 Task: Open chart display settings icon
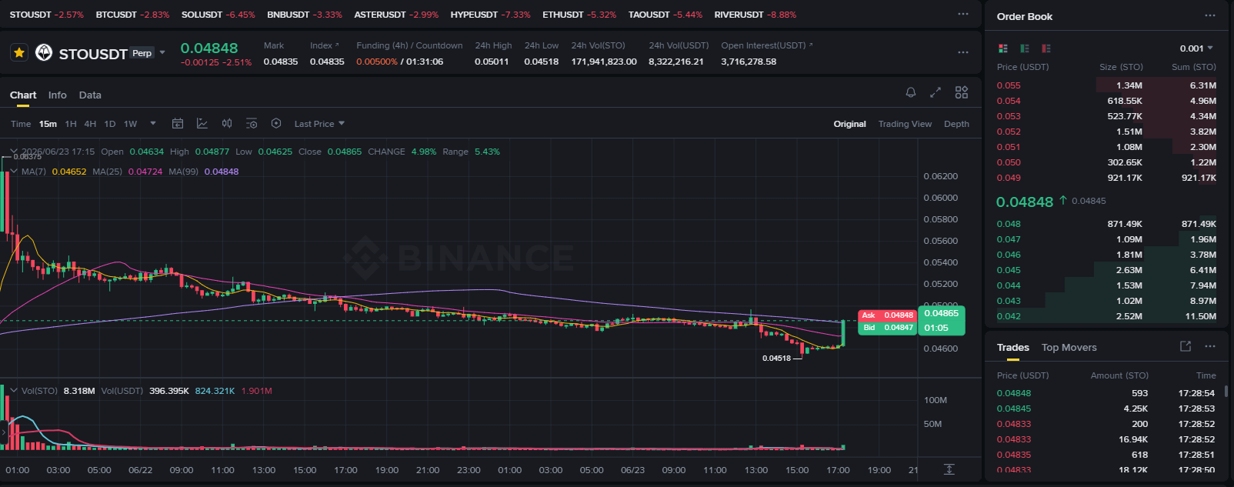pos(252,123)
